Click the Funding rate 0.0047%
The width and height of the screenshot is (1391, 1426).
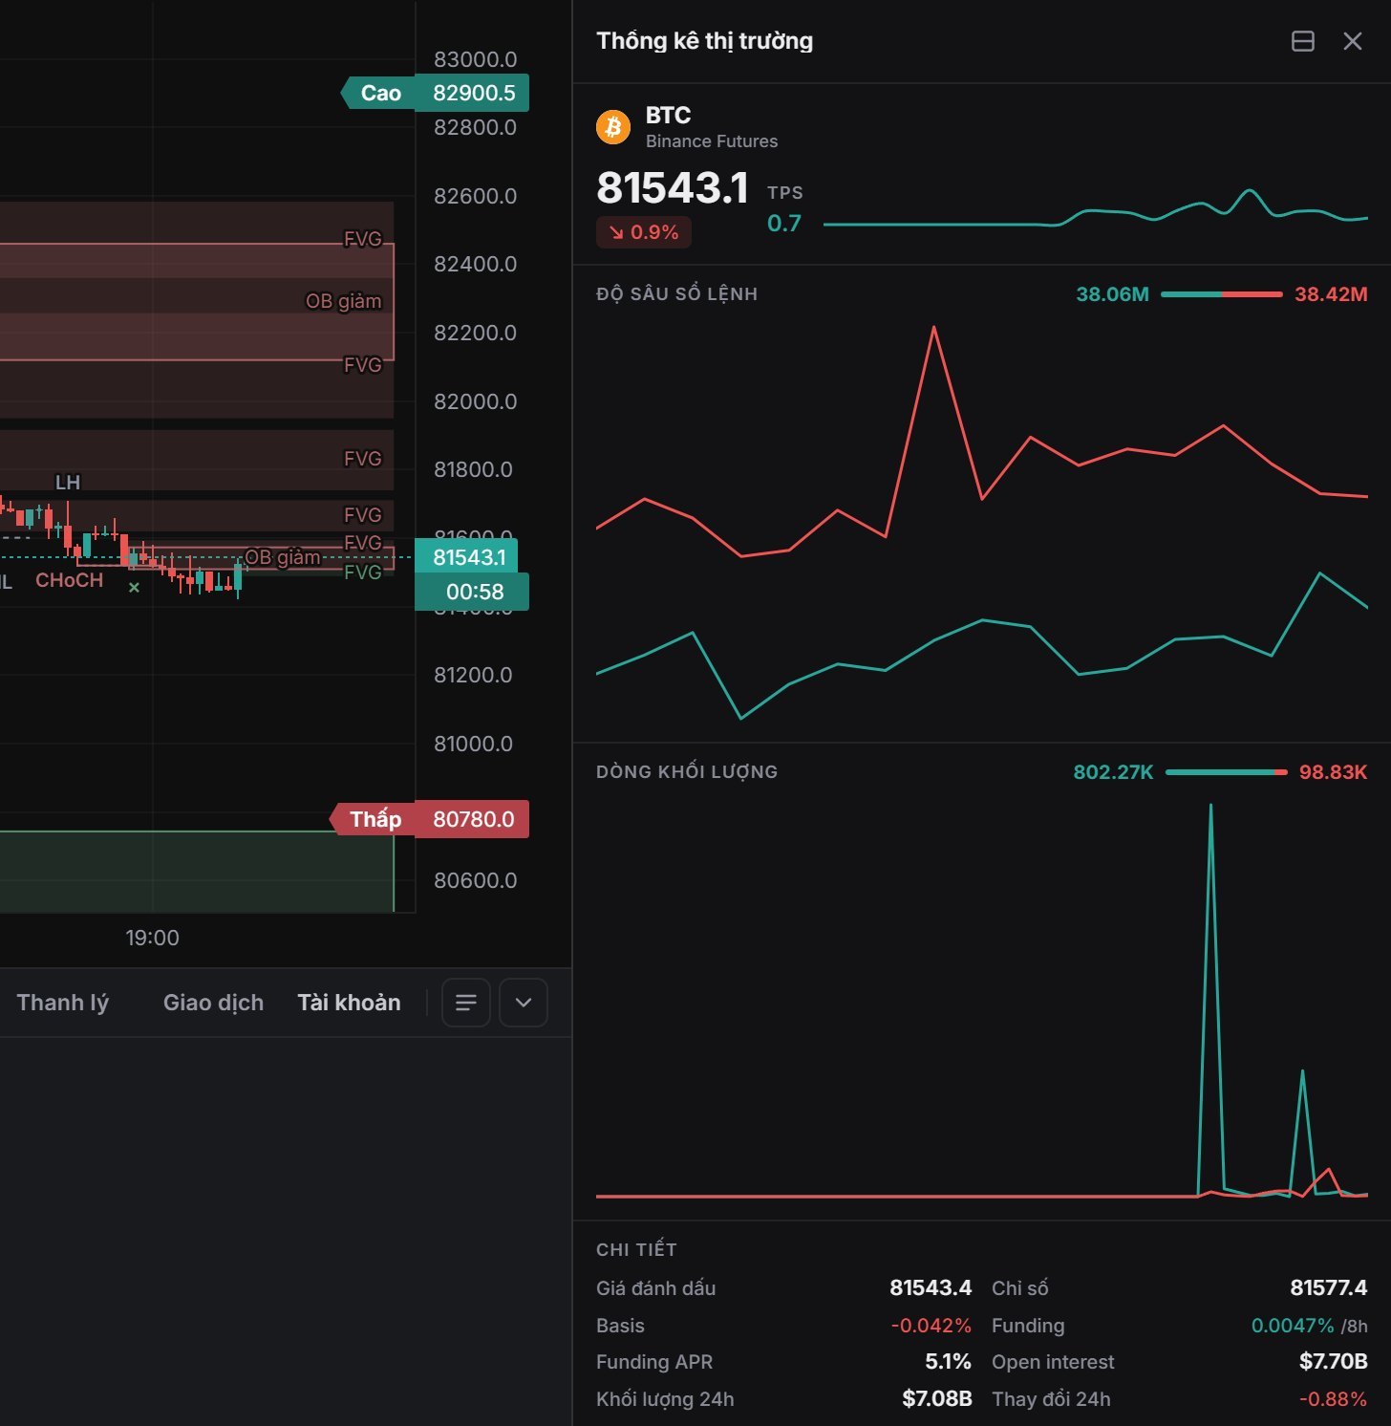tap(1293, 1326)
